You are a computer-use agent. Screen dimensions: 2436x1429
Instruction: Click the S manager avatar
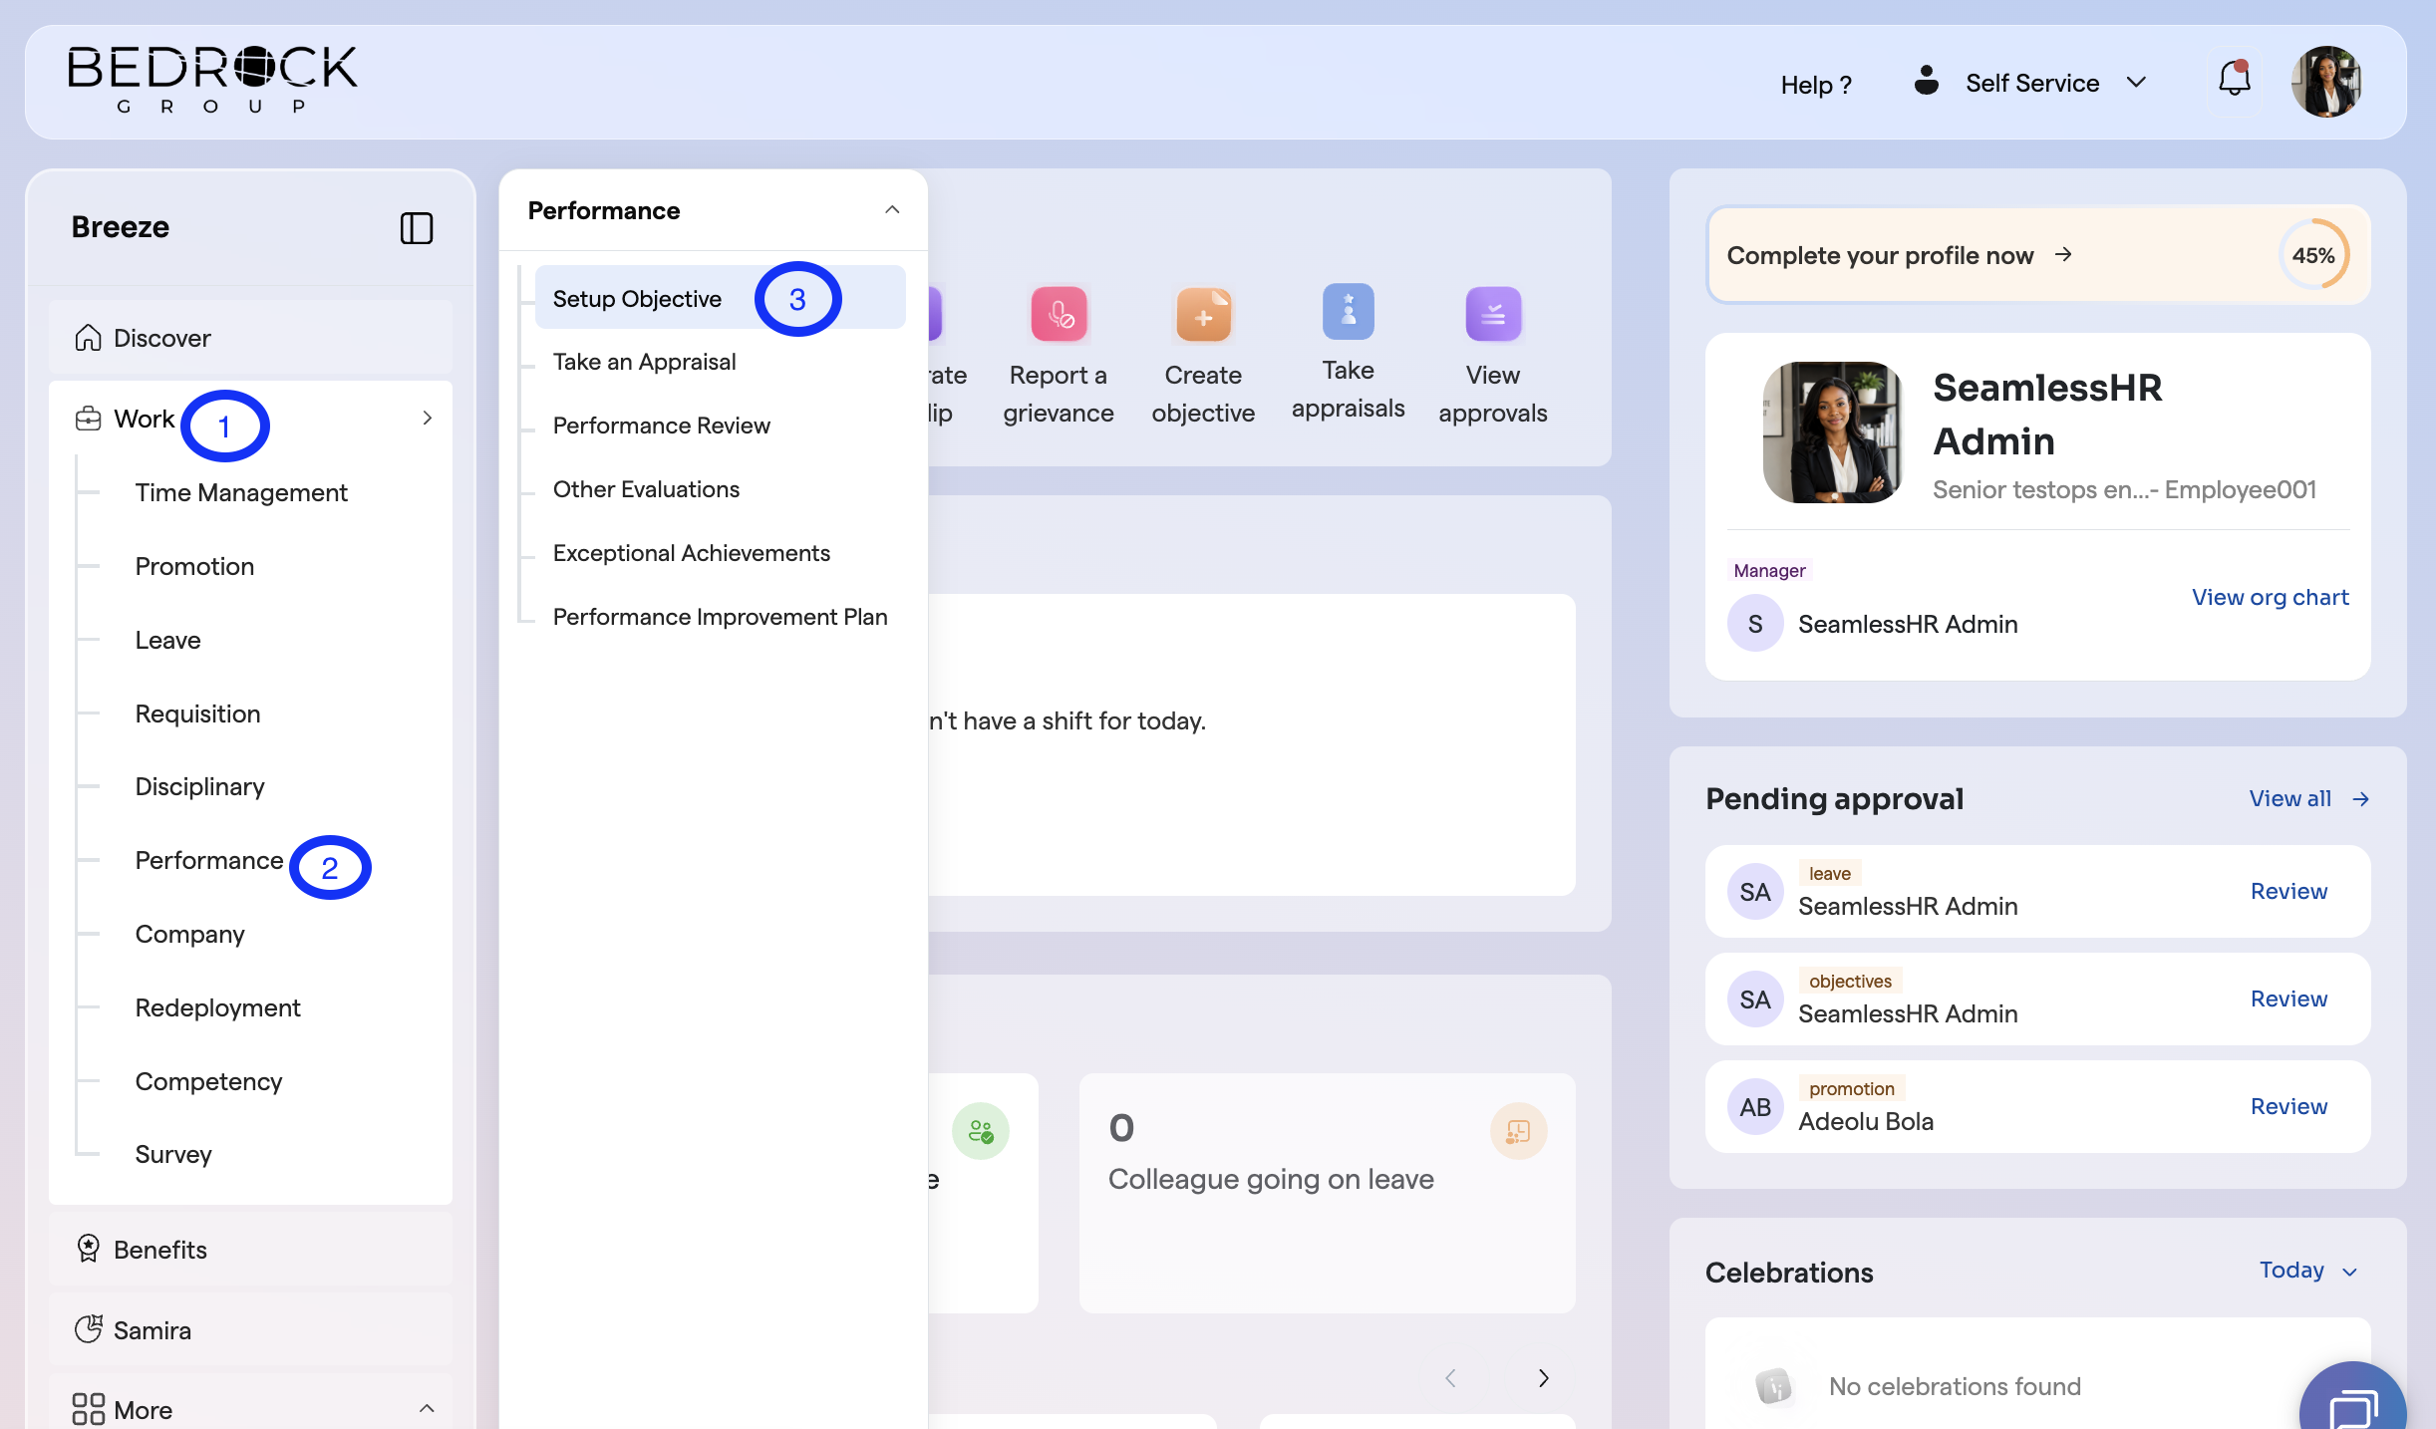1754,624
